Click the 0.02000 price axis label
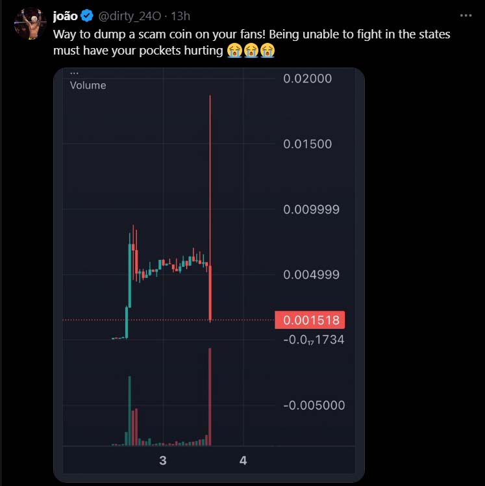 pyautogui.click(x=307, y=79)
